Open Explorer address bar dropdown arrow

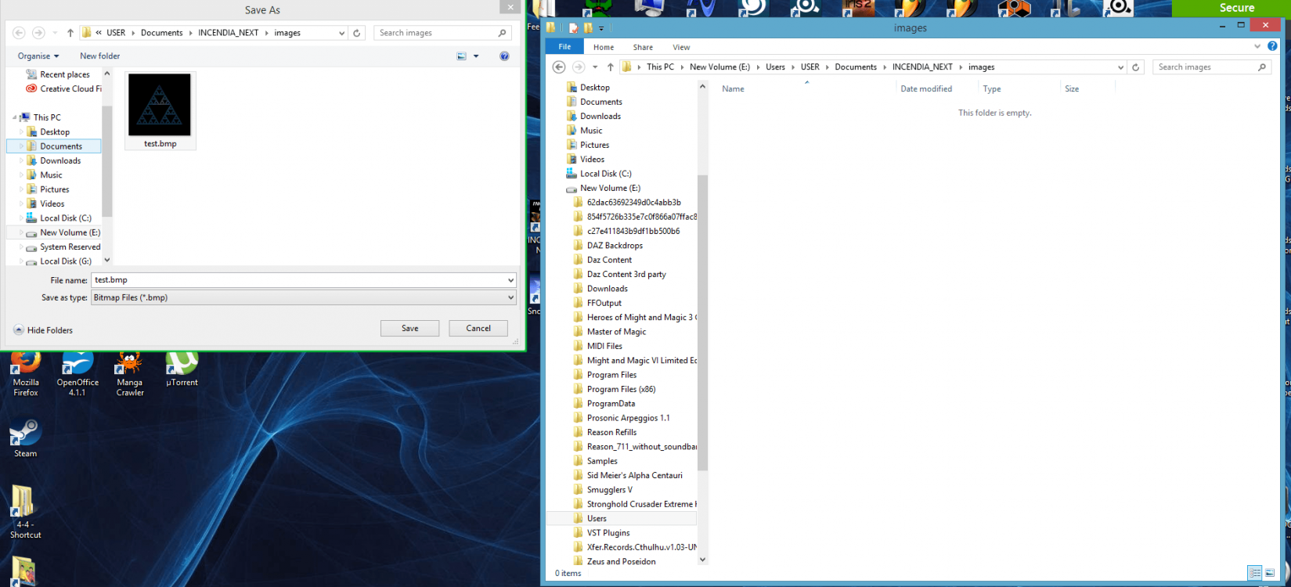coord(1120,67)
